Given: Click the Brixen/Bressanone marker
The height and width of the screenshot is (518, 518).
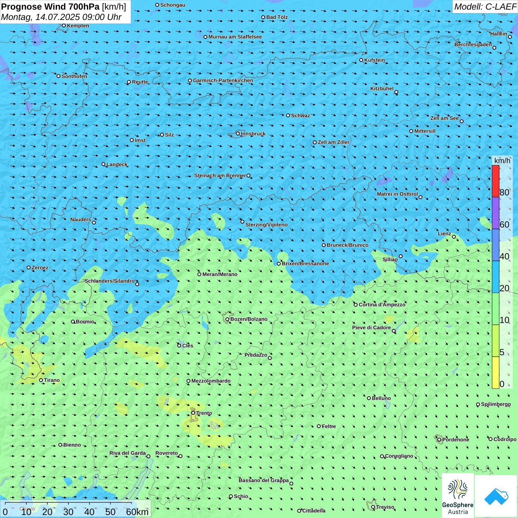Looking at the screenshot, I should click(x=279, y=264).
